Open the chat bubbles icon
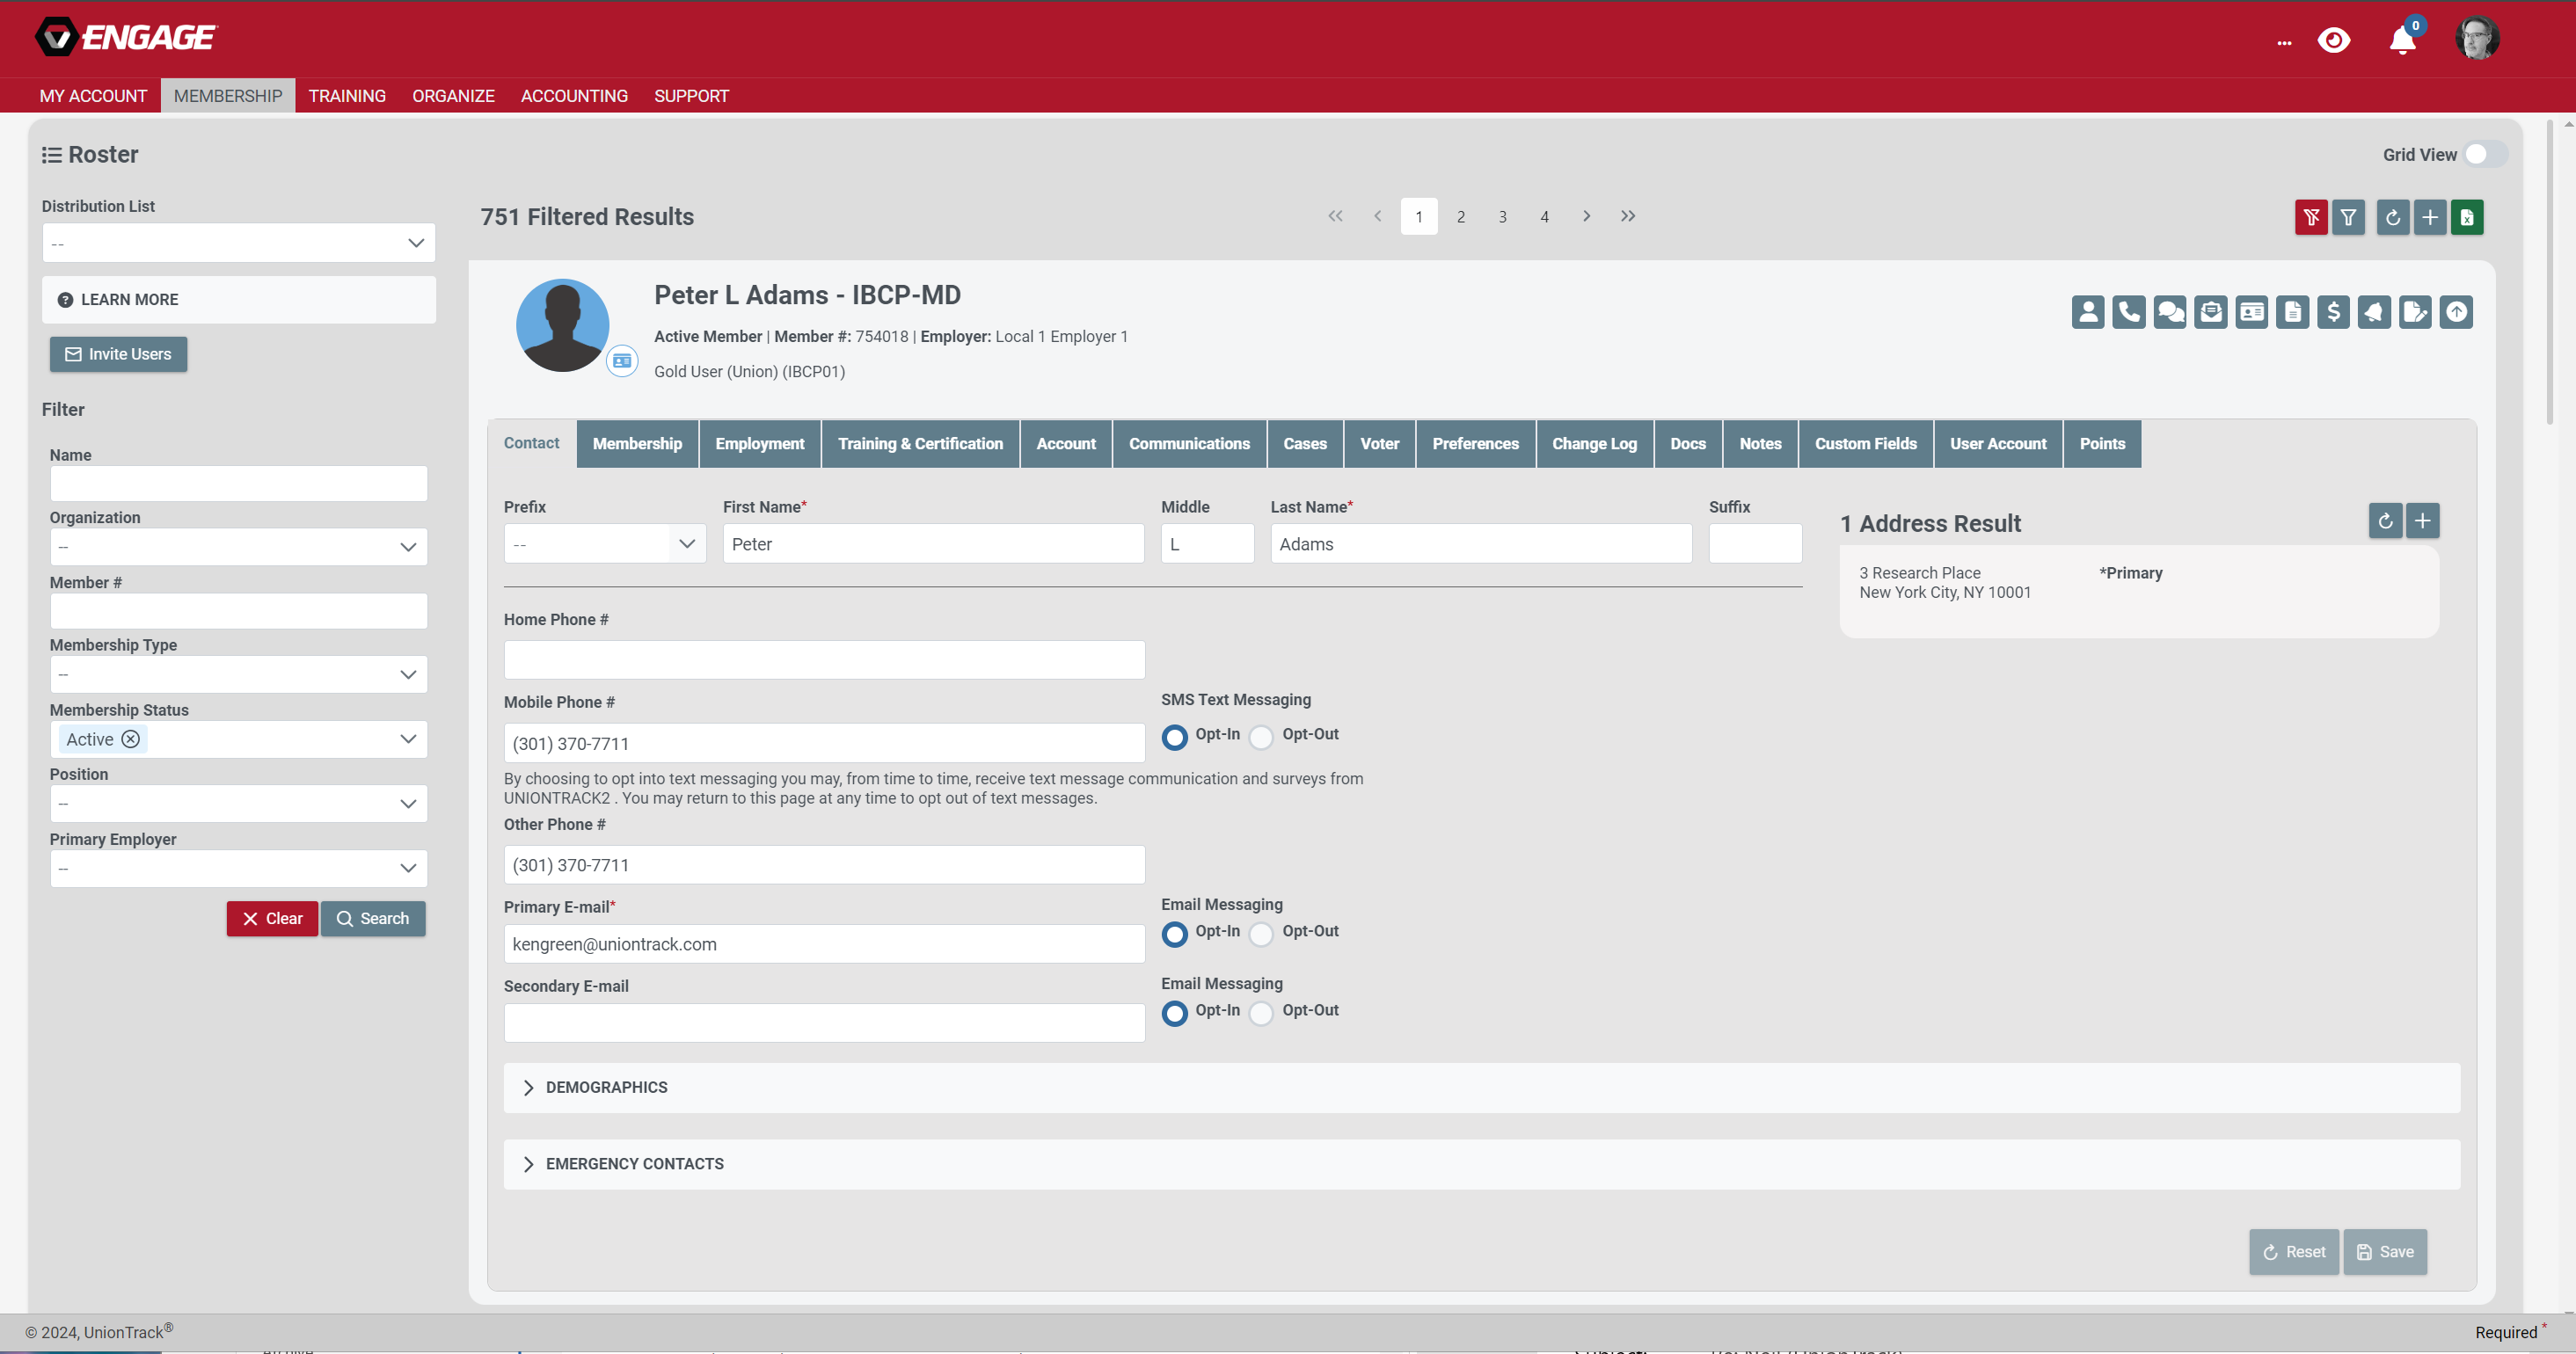 coord(2169,312)
